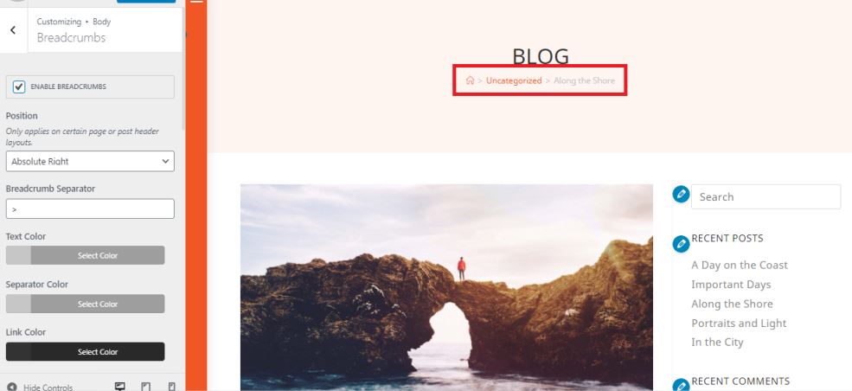The image size is (852, 391).
Task: Open the A Day on the Coast post
Action: pyautogui.click(x=740, y=265)
